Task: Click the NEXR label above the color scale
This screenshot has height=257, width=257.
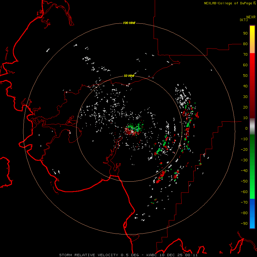Action: (251, 17)
